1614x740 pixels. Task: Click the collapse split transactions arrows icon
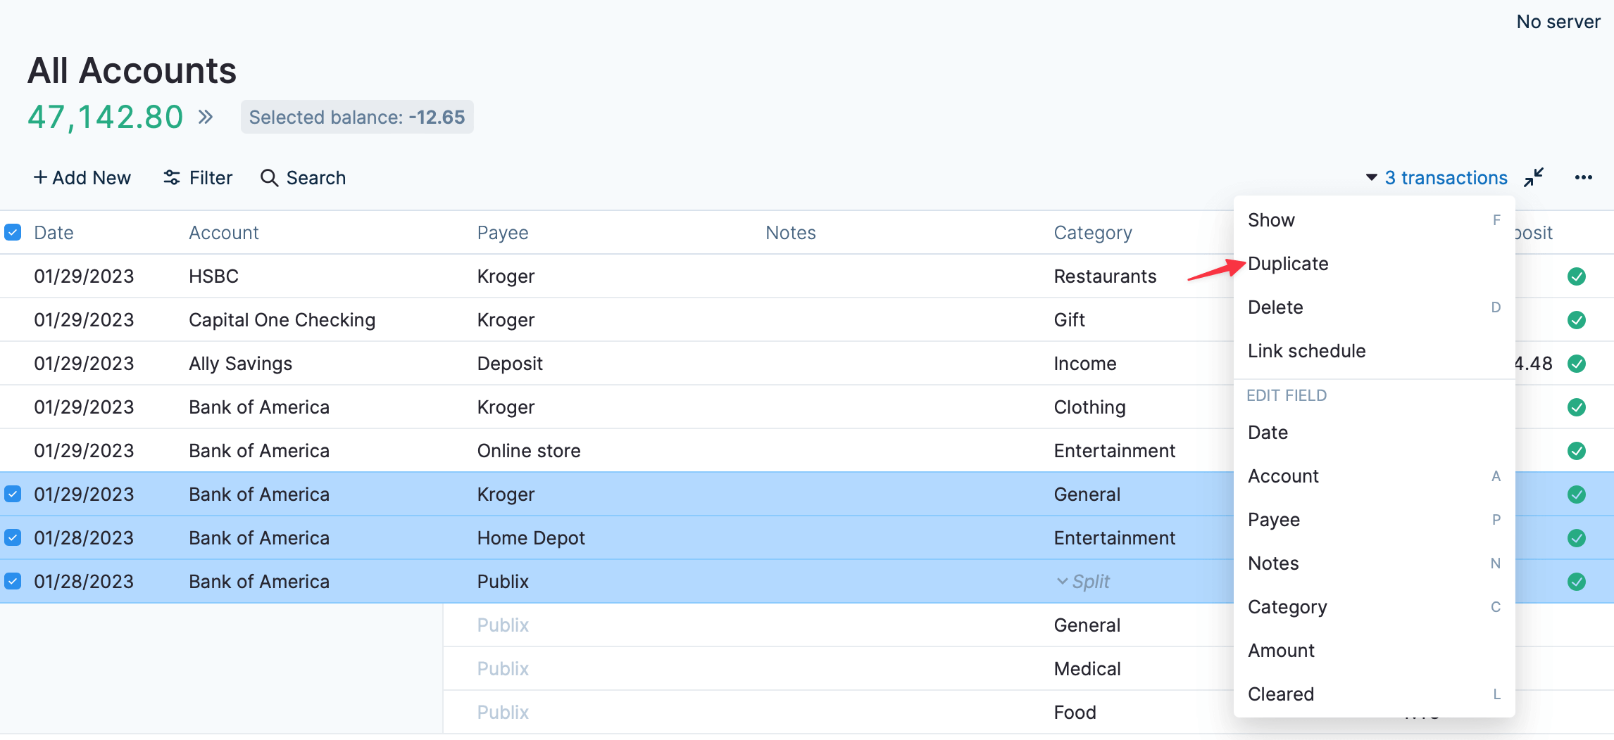[x=1534, y=177]
